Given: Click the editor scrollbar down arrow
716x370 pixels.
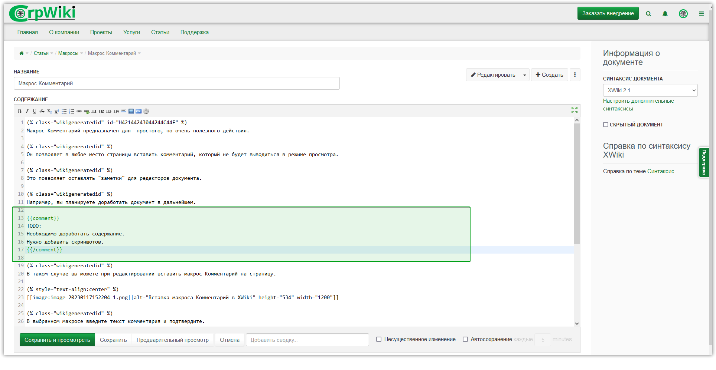Looking at the screenshot, I should click(577, 324).
